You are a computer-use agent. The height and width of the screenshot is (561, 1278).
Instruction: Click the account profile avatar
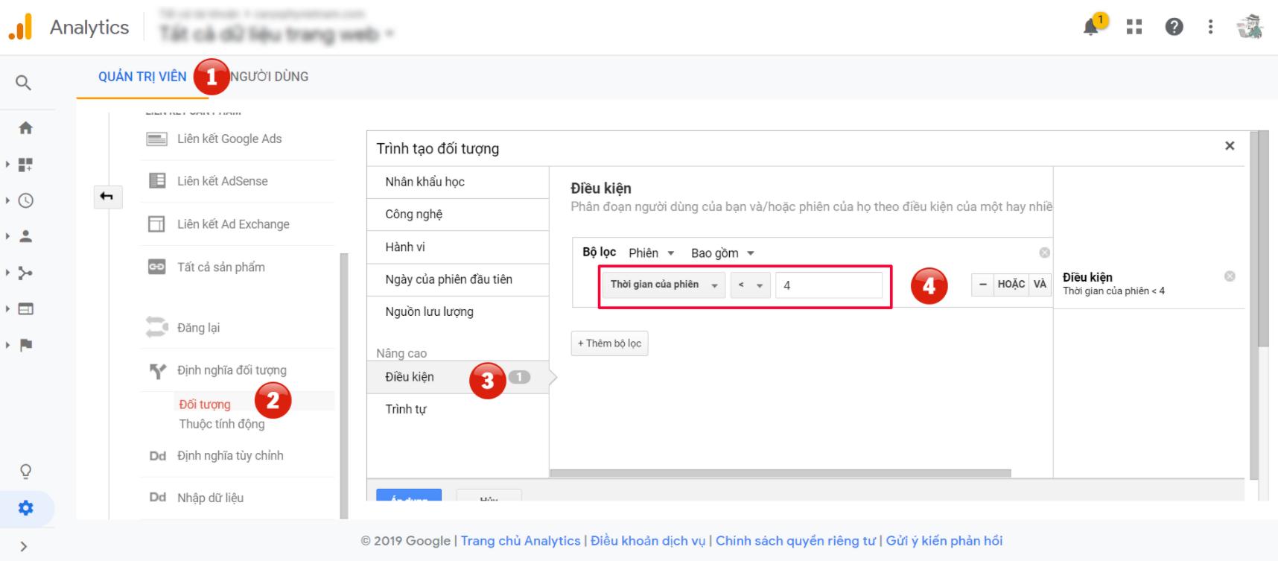1250,27
